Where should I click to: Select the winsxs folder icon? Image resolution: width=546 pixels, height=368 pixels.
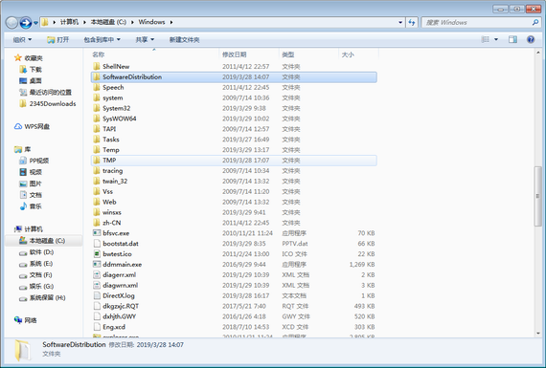pos(97,212)
